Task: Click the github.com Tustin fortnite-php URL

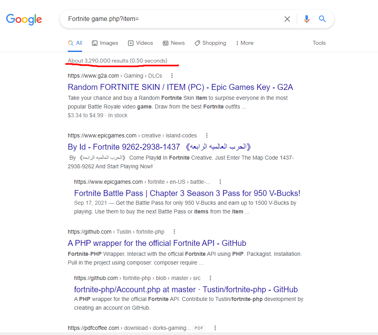Action: click(116, 232)
